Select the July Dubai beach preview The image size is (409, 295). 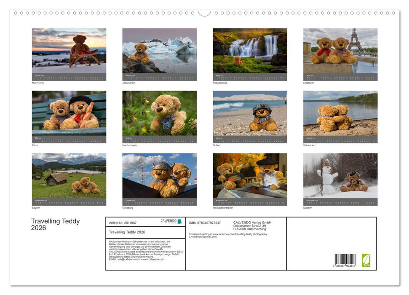pos(249,117)
